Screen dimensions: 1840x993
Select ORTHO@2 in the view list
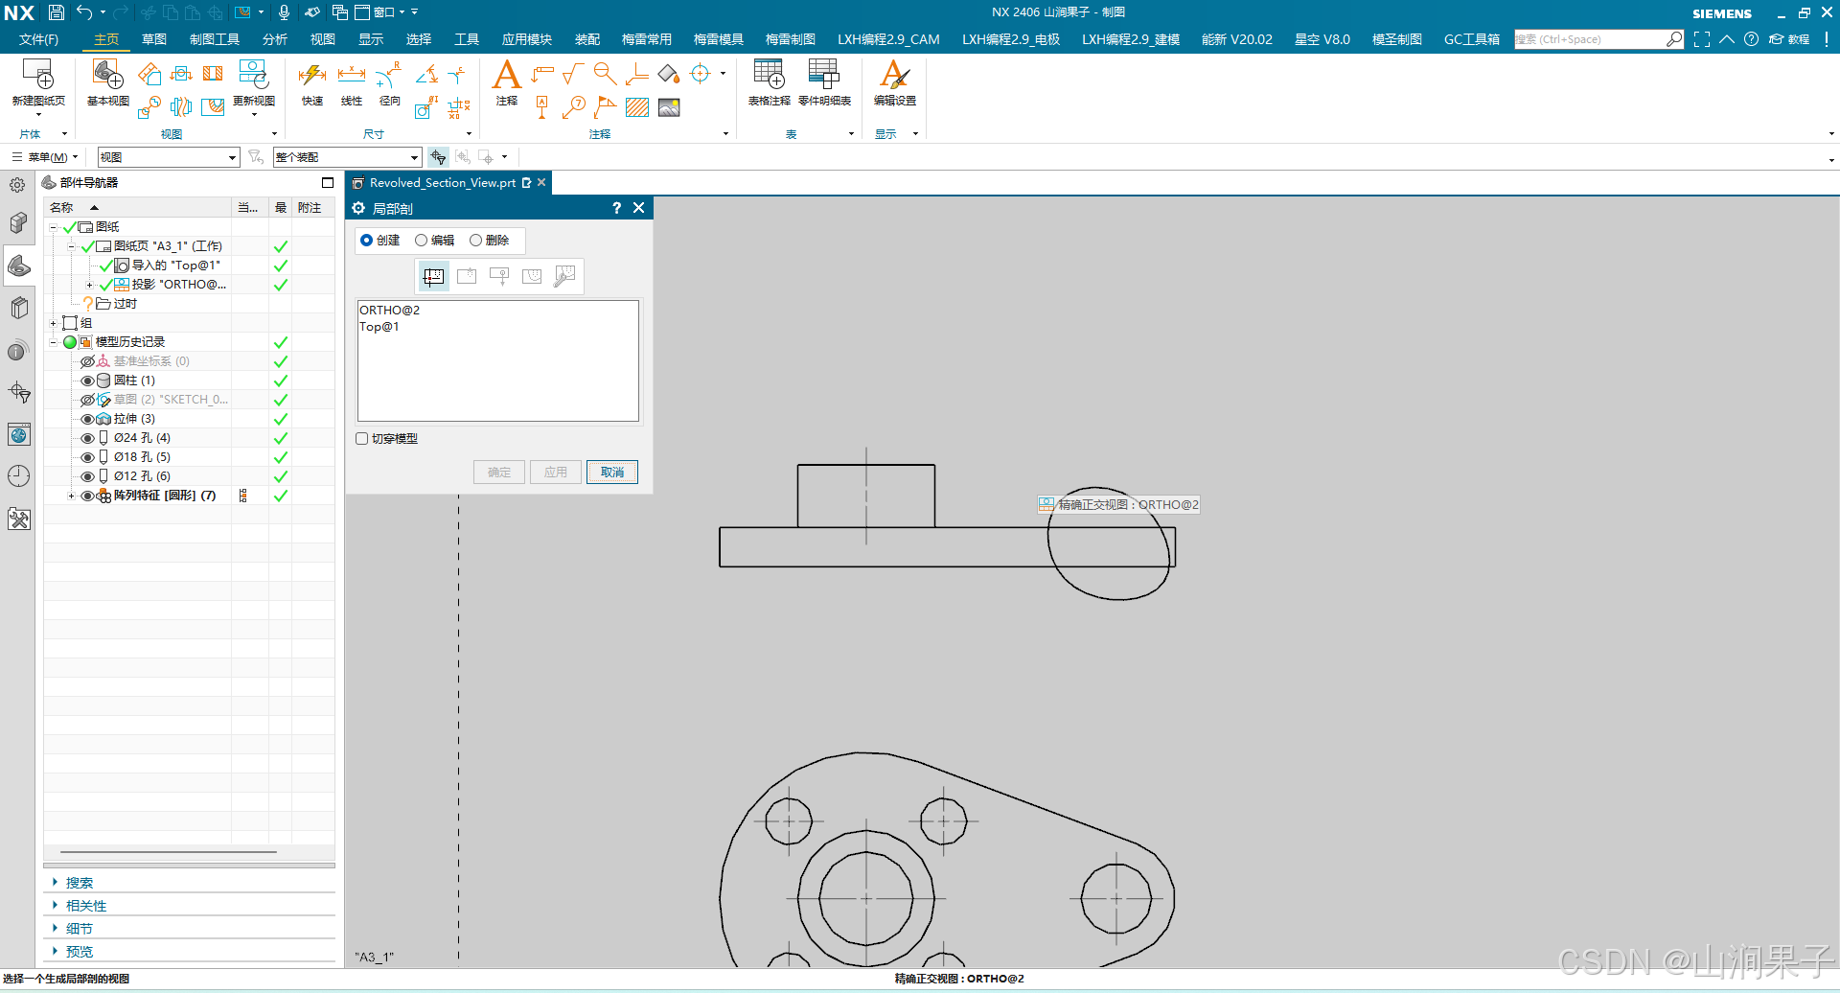point(389,311)
